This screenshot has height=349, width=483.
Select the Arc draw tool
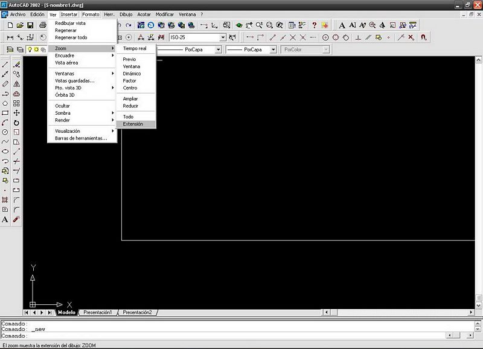[5, 123]
